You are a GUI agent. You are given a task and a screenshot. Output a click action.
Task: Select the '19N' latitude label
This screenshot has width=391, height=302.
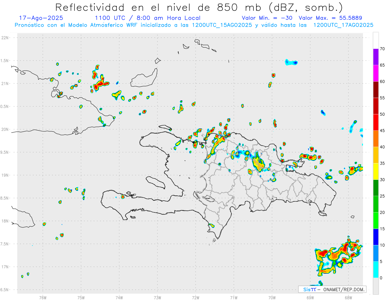coord(5,175)
